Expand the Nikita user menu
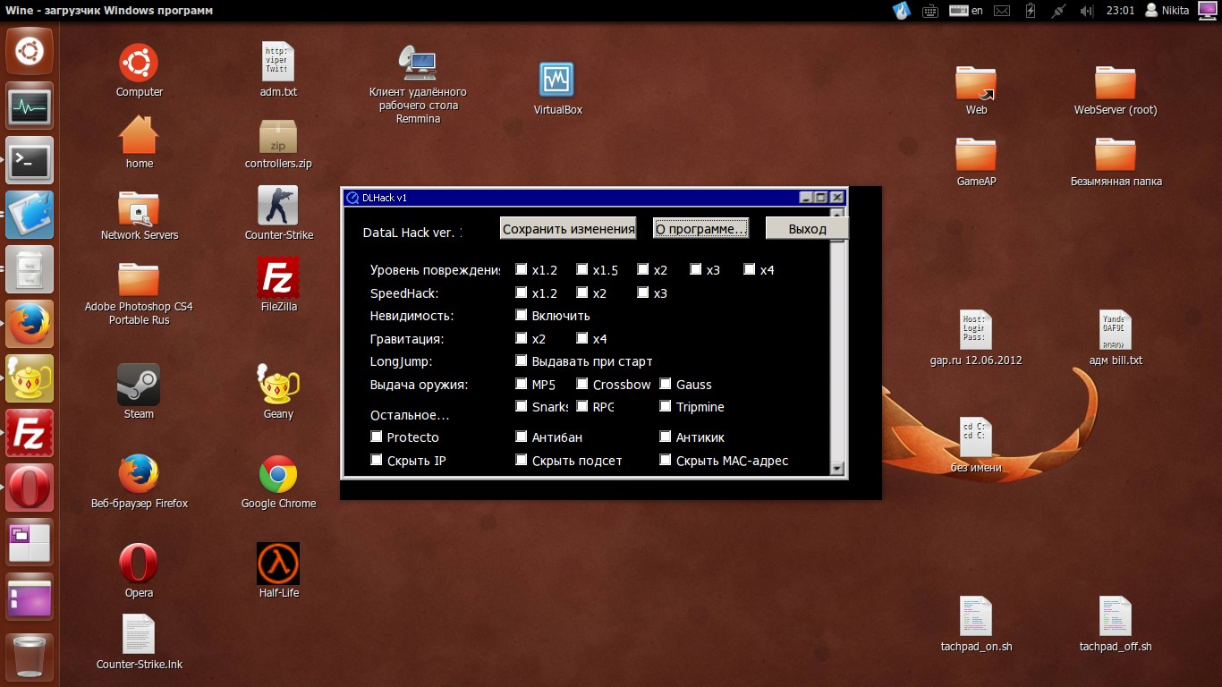Image resolution: width=1222 pixels, height=687 pixels. [x=1175, y=11]
